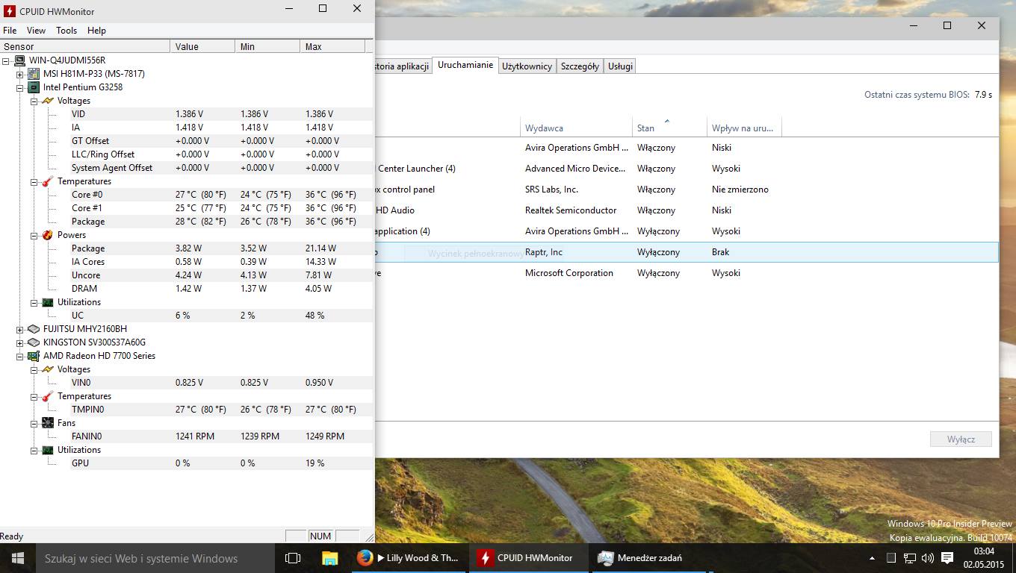Select the FANIN0 row
Image resolution: width=1016 pixels, height=573 pixels.
pos(221,436)
